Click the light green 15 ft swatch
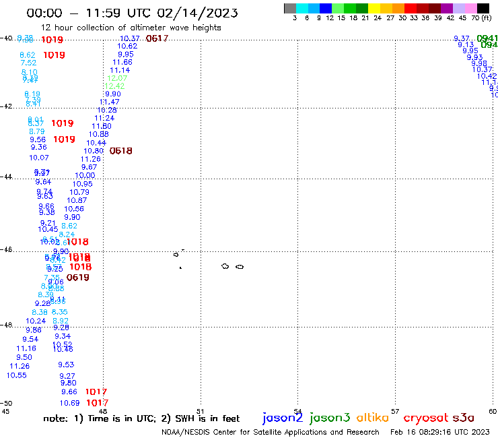This screenshot has height=438, width=498. click(x=338, y=8)
